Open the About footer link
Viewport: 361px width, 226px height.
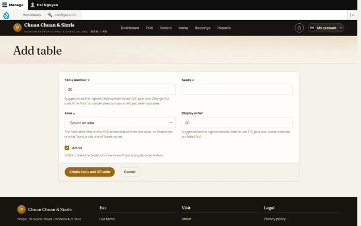coord(186,219)
